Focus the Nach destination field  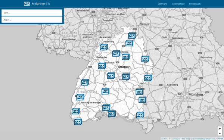(32, 19)
